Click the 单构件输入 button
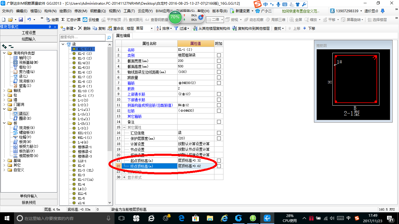The width and height of the screenshot is (399, 224). coord(29,196)
